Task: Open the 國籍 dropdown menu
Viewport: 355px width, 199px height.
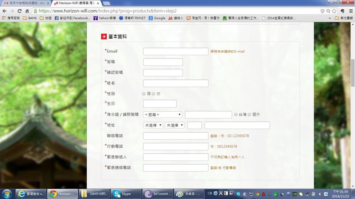Action: click(163, 114)
